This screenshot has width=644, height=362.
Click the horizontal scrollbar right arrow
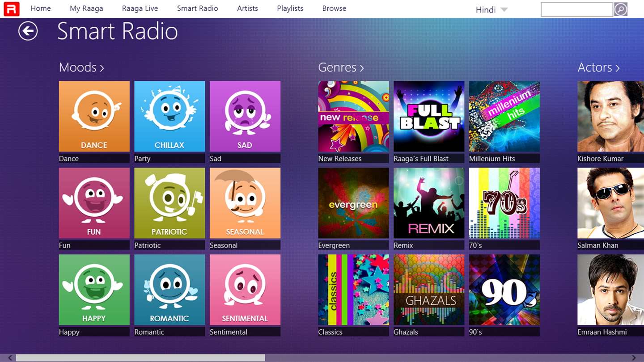coord(634,358)
